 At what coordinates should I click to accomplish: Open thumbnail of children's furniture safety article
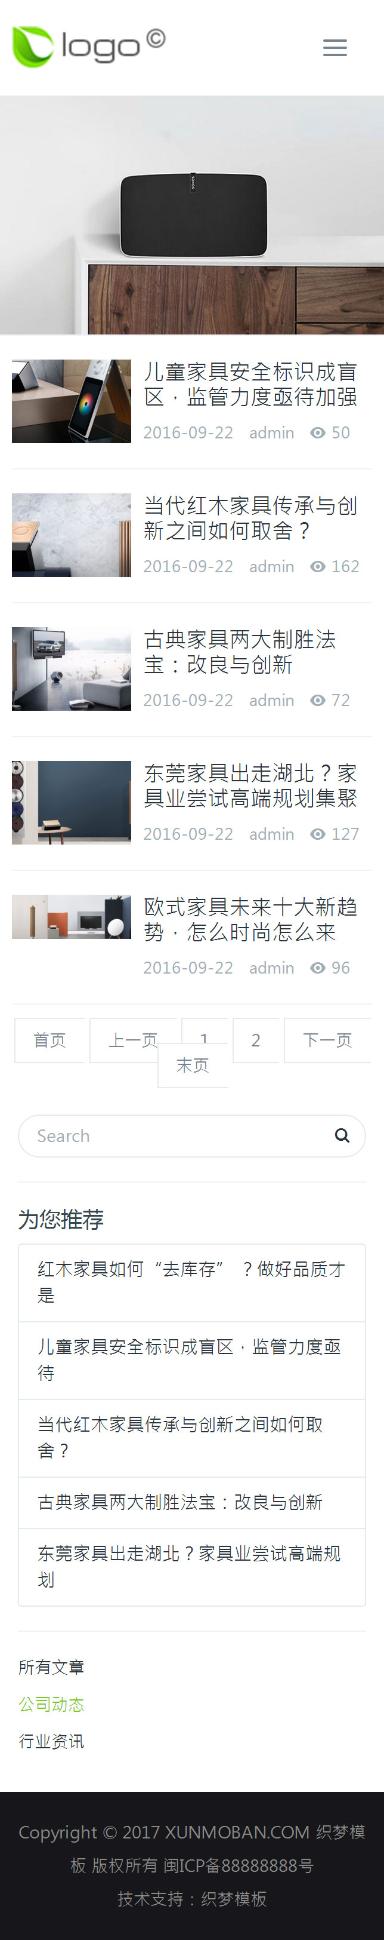point(72,401)
